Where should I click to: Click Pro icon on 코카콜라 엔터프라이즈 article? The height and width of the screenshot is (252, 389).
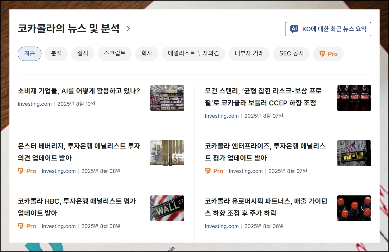208,171
